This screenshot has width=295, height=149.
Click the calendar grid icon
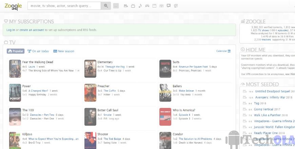coord(229,51)
